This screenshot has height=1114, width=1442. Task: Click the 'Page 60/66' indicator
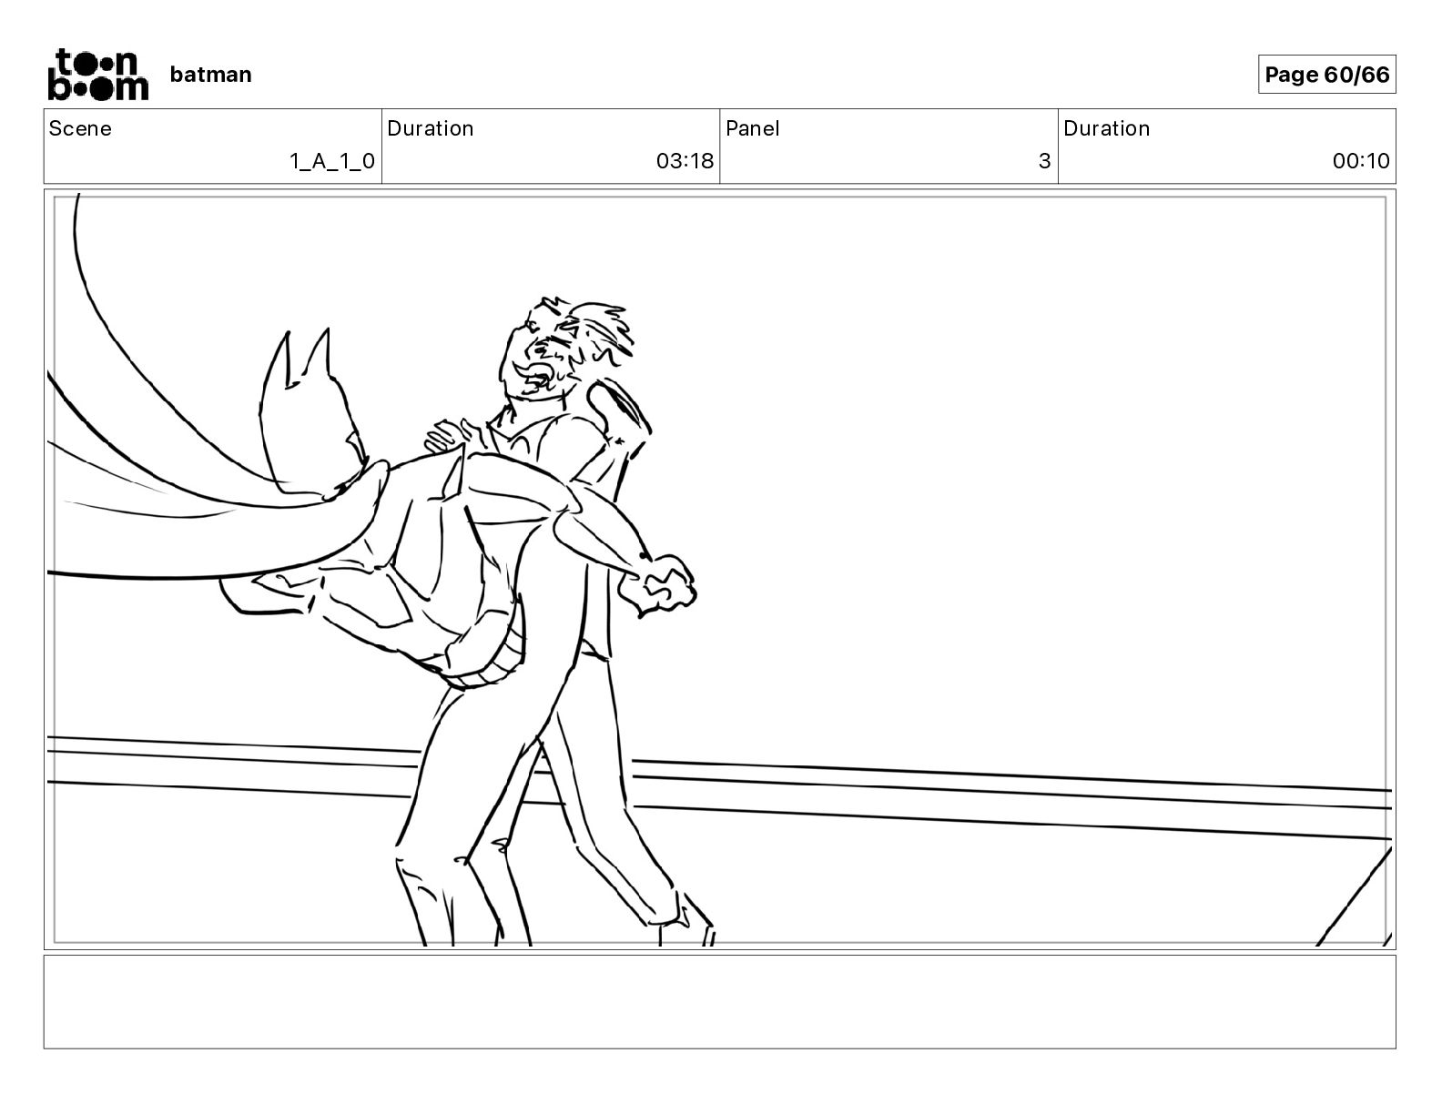(x=1326, y=75)
